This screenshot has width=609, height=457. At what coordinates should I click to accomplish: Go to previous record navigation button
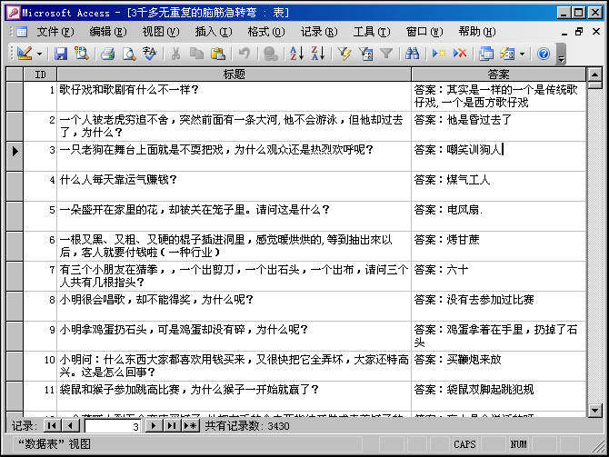pyautogui.click(x=70, y=426)
